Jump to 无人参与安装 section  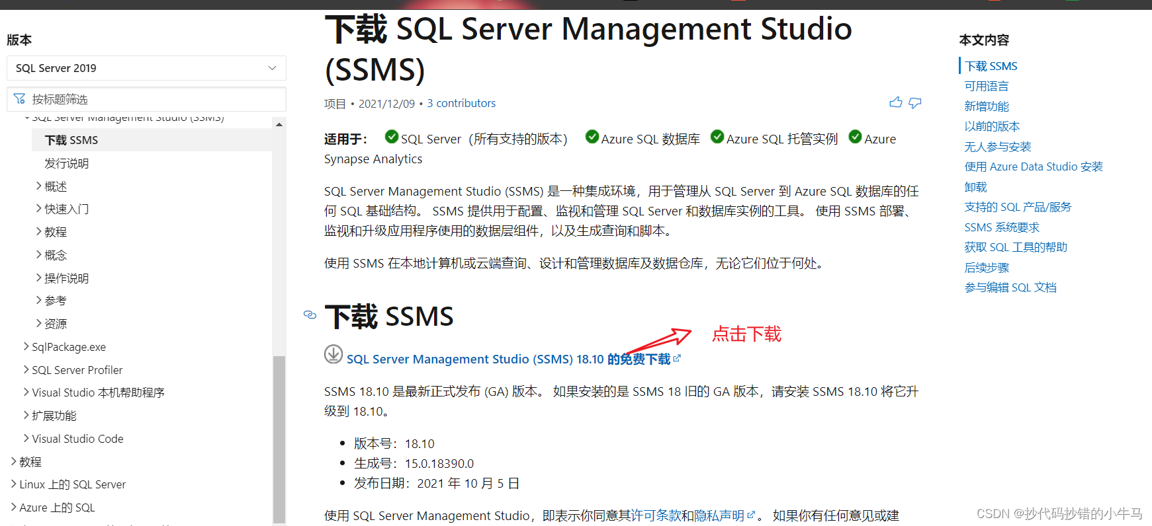click(x=998, y=147)
